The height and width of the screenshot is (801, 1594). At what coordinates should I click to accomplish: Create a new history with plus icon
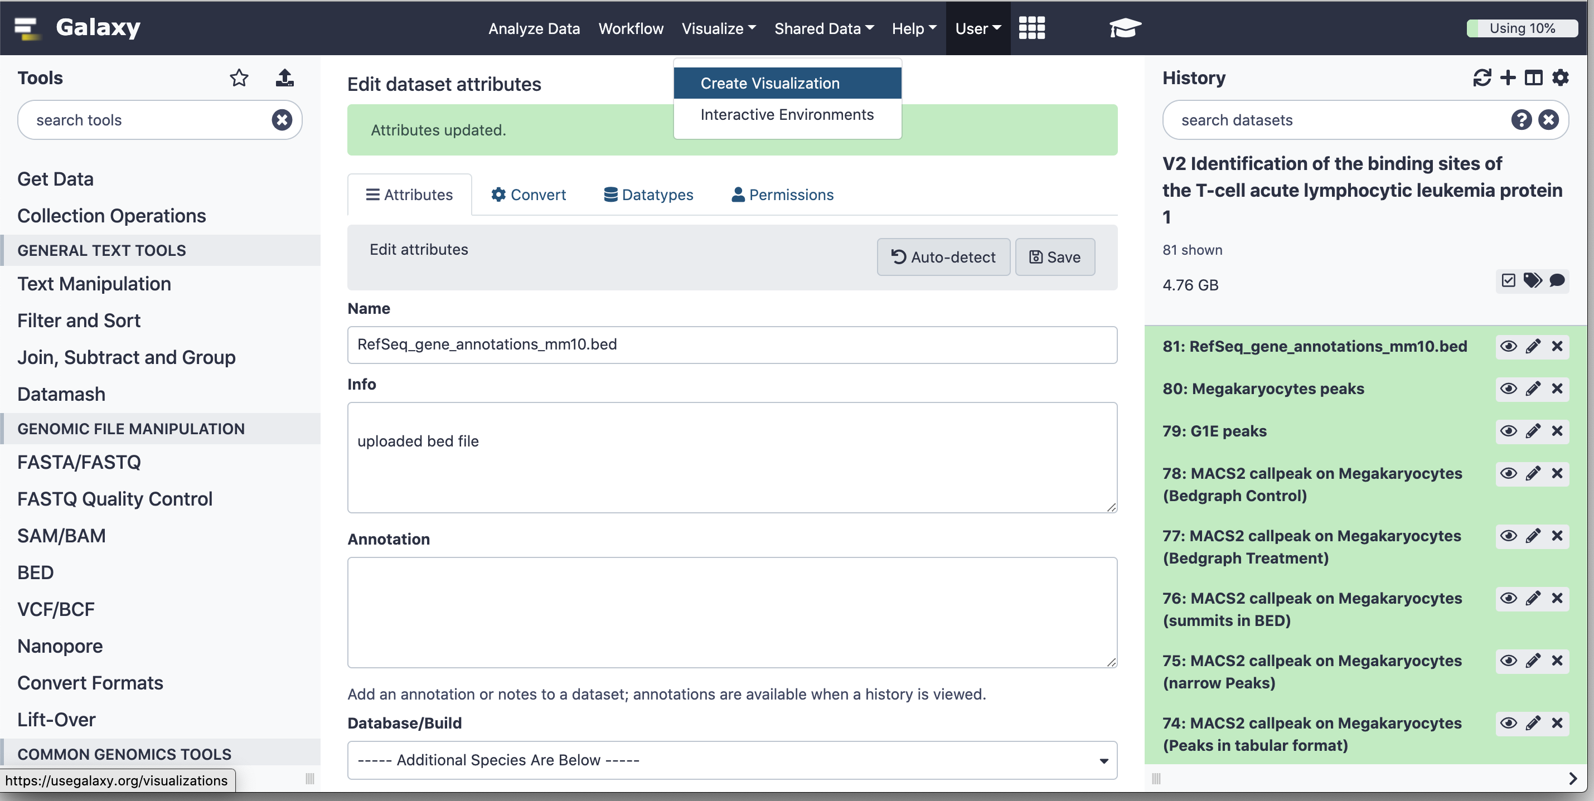click(1508, 78)
